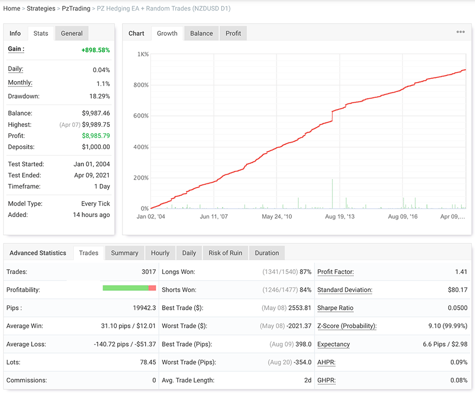Open the Summary statistics tab
Screen dimensions: 475x393
point(125,253)
